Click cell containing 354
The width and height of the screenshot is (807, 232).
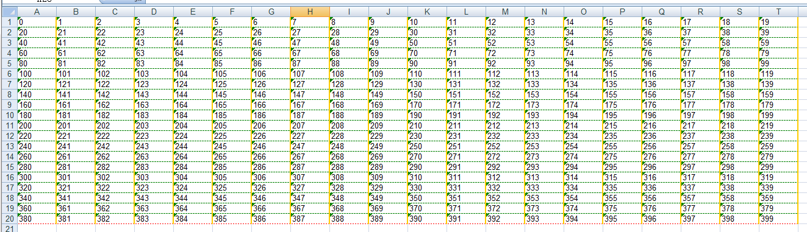tap(583, 198)
